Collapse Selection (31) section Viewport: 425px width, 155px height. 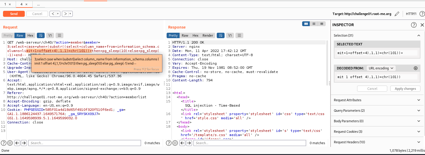[418, 35]
